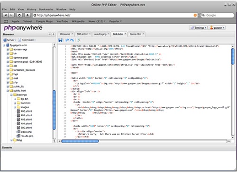Open the Yahoo! bookmark link

tap(27, 21)
